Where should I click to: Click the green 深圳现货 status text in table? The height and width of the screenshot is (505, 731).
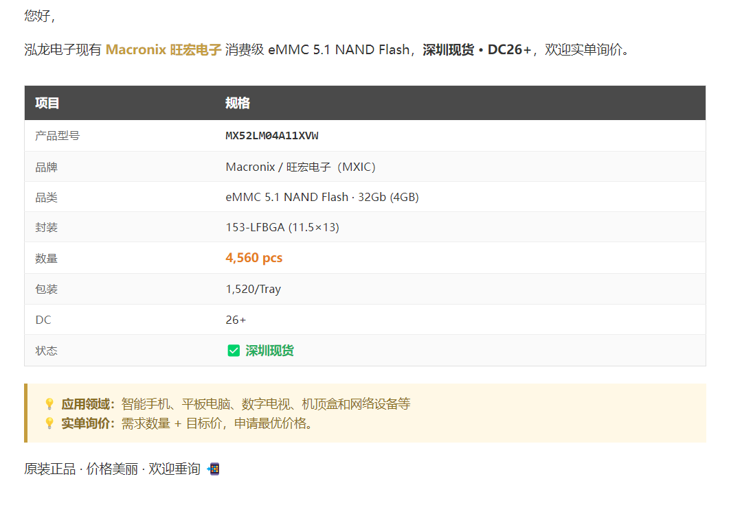tap(269, 351)
